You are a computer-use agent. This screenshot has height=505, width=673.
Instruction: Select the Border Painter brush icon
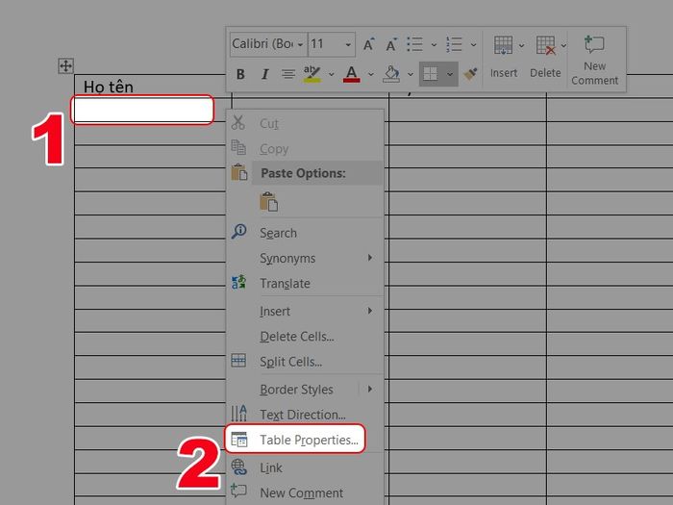pyautogui.click(x=470, y=74)
